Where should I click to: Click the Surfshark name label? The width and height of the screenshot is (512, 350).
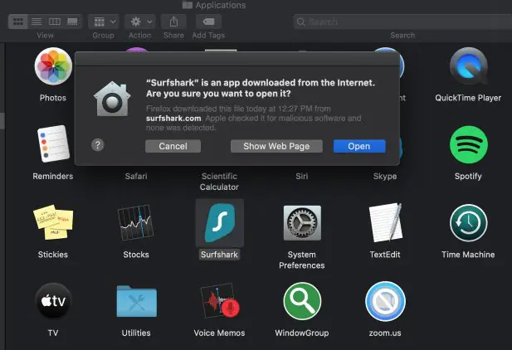[219, 255]
